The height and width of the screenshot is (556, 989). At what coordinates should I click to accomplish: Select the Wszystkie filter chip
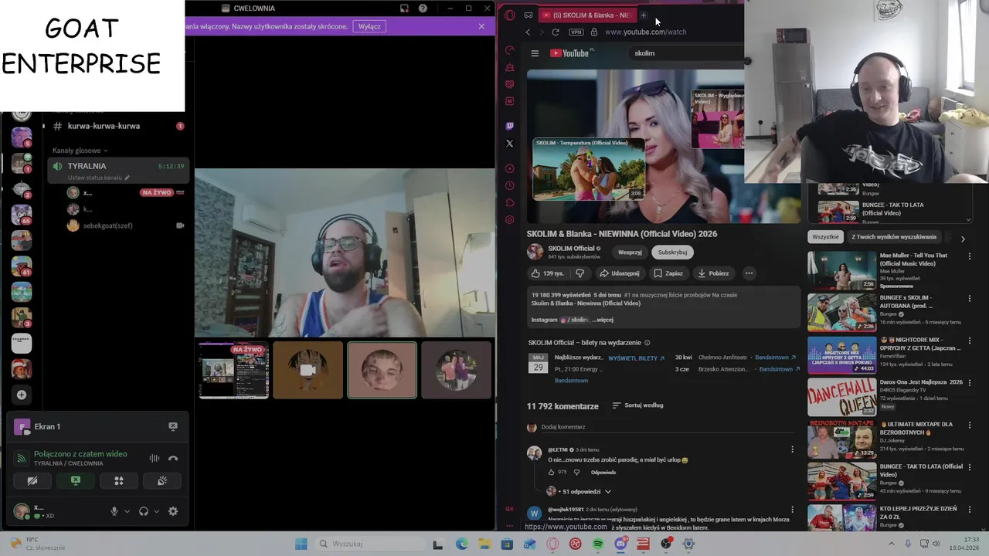click(x=825, y=237)
